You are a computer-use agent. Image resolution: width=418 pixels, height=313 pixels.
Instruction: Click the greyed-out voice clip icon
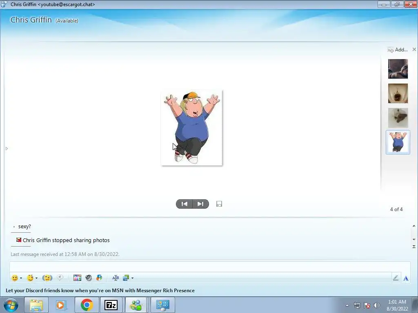[x=60, y=278]
